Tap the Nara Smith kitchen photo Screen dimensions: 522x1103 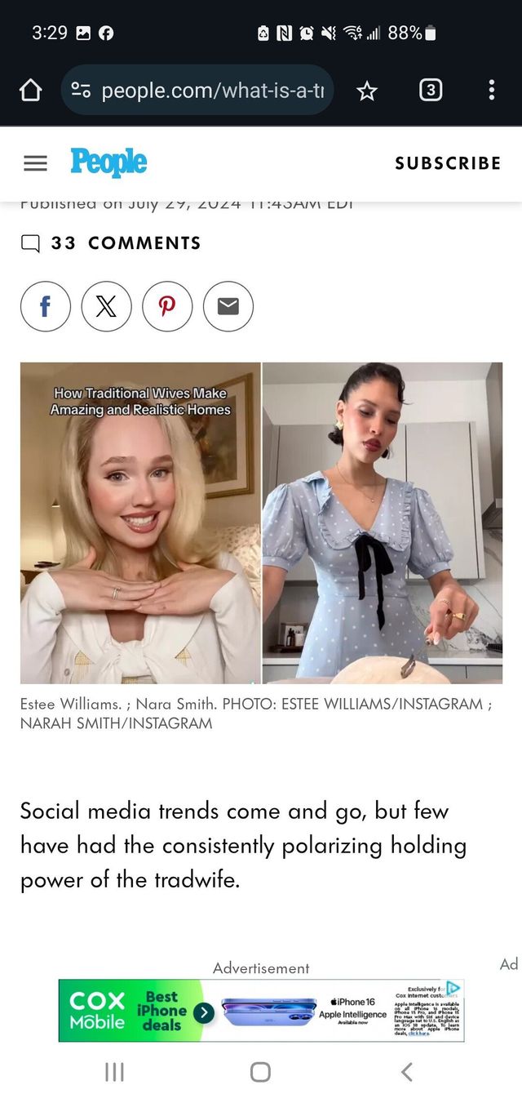coord(383,523)
